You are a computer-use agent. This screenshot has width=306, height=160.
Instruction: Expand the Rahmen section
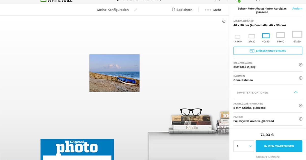tap(301, 78)
